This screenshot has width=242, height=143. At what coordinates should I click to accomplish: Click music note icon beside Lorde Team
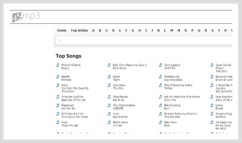(109, 77)
